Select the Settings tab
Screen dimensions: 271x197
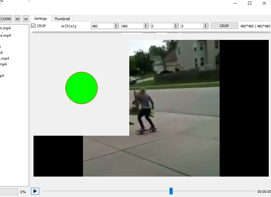(41, 19)
